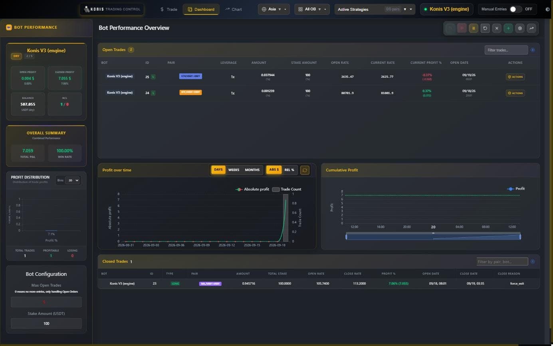Image resolution: width=553 pixels, height=346 pixels.
Task: Focus the Filter trades input
Action: pyautogui.click(x=506, y=50)
